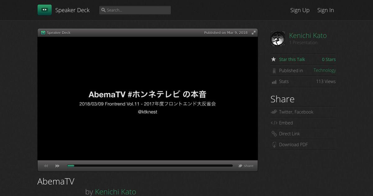Click the Twitter bird icon in the Share section
Screen dimensions: 373x196
click(x=274, y=112)
